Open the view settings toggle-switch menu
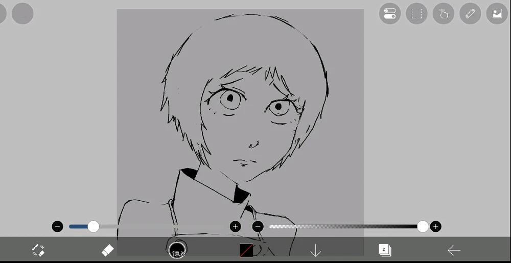The height and width of the screenshot is (263, 511). click(390, 14)
